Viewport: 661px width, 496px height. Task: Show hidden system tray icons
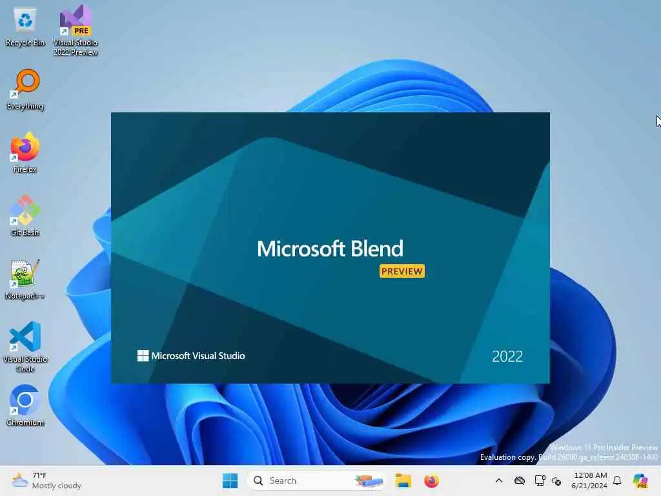(x=499, y=480)
